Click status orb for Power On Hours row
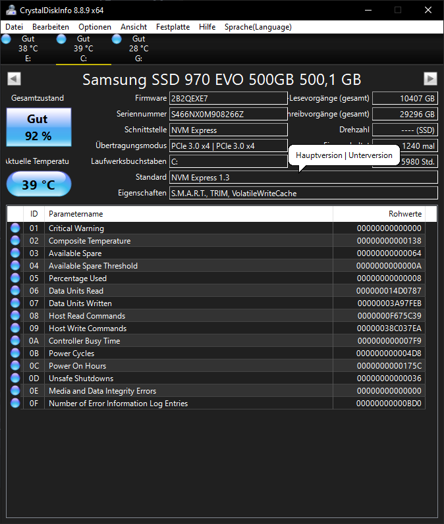444x524 pixels. pyautogui.click(x=15, y=365)
